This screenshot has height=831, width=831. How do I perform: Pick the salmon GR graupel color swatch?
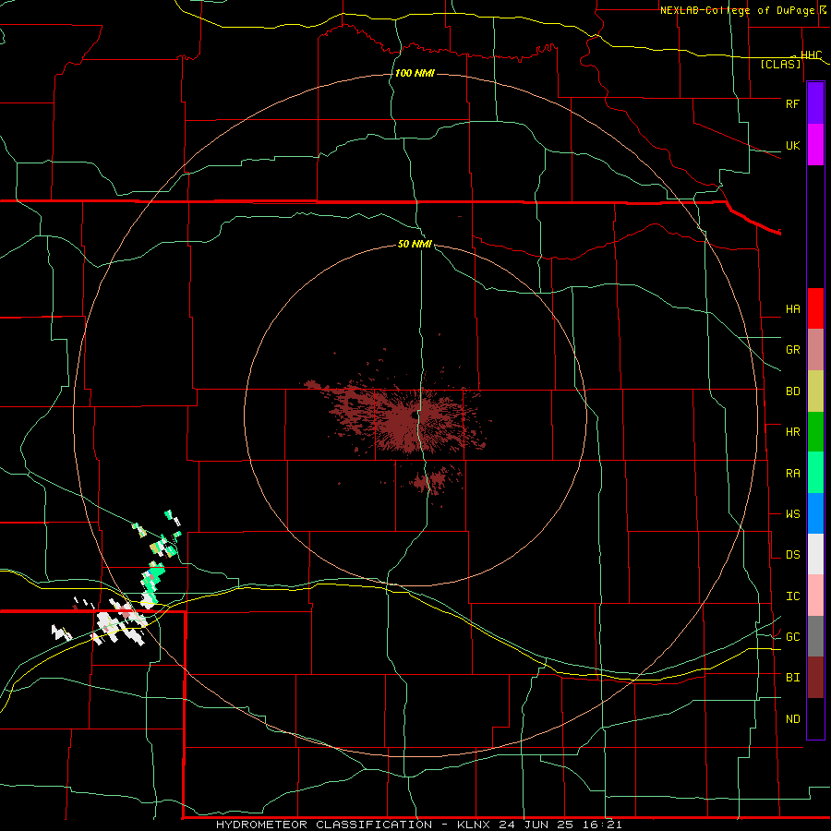tap(815, 350)
